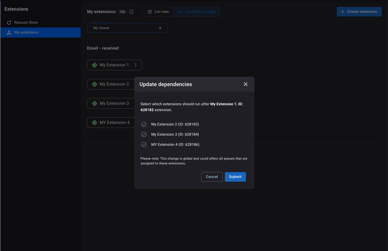Viewport: 388px width, 251px height.
Task: Click the Email - received section heading
Action: click(103, 48)
